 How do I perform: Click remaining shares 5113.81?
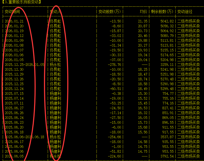coord(167,40)
